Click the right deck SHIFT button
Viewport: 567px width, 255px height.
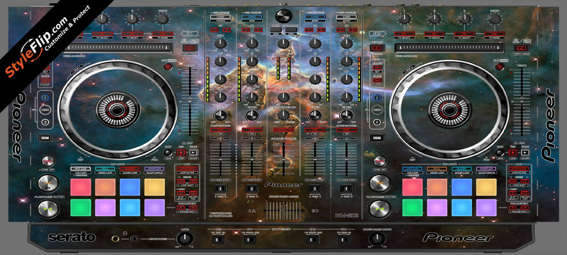click(377, 138)
